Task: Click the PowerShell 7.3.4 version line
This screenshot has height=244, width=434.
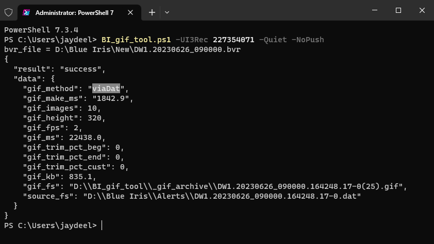Action: pos(41,30)
